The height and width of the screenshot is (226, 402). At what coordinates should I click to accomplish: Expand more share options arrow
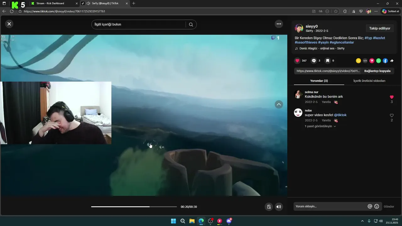[392, 61]
